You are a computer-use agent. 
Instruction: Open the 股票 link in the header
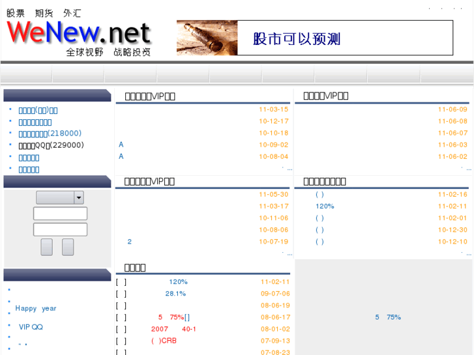pyautogui.click(x=16, y=13)
